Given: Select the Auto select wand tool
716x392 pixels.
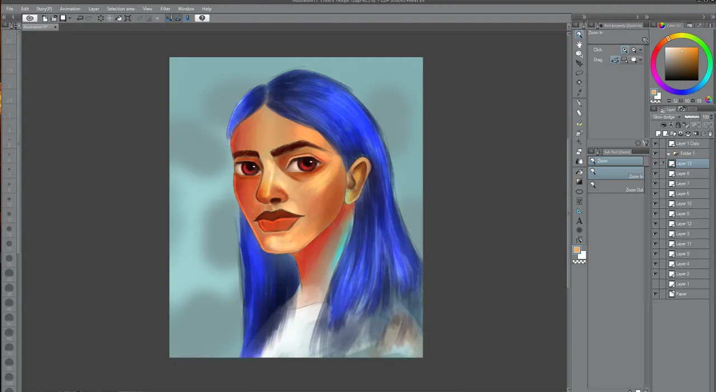Looking at the screenshot, I should tap(579, 82).
